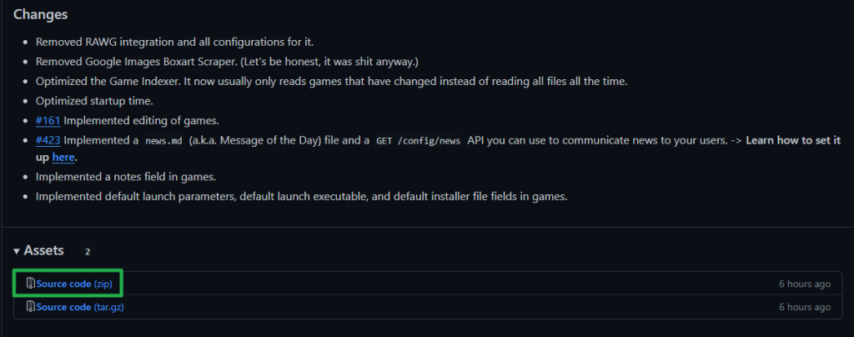854x337 pixels.
Task: Click the Changes heading
Action: (x=41, y=15)
